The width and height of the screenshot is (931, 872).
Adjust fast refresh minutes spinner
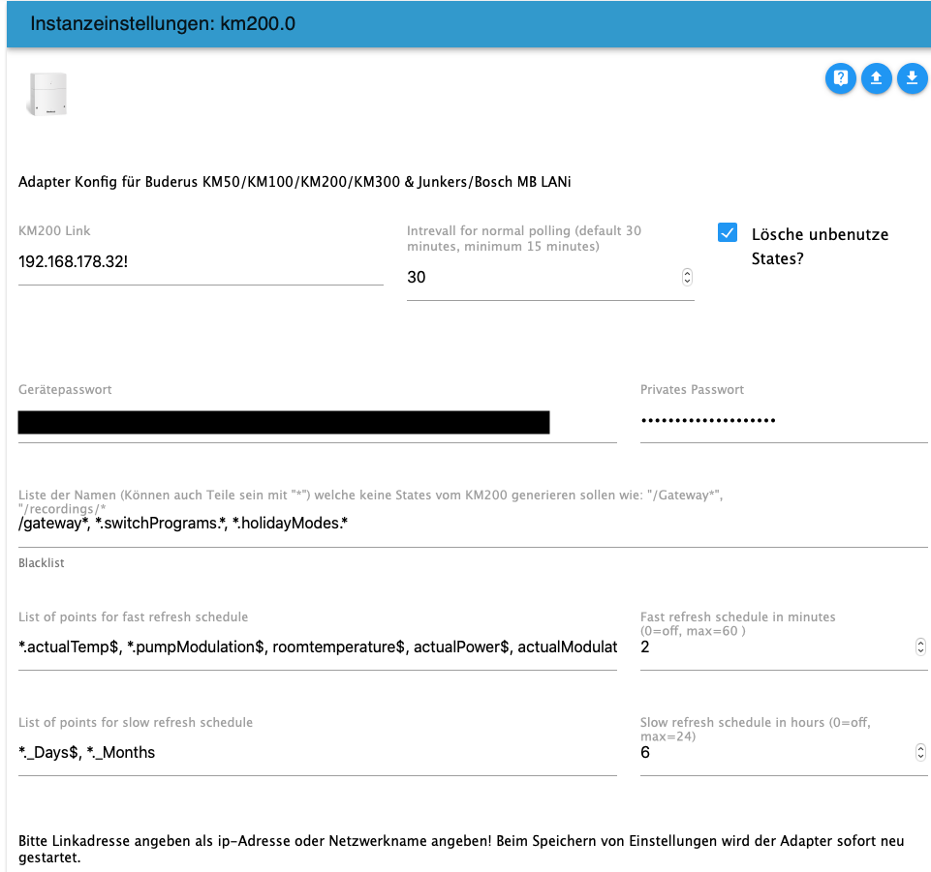click(x=920, y=646)
